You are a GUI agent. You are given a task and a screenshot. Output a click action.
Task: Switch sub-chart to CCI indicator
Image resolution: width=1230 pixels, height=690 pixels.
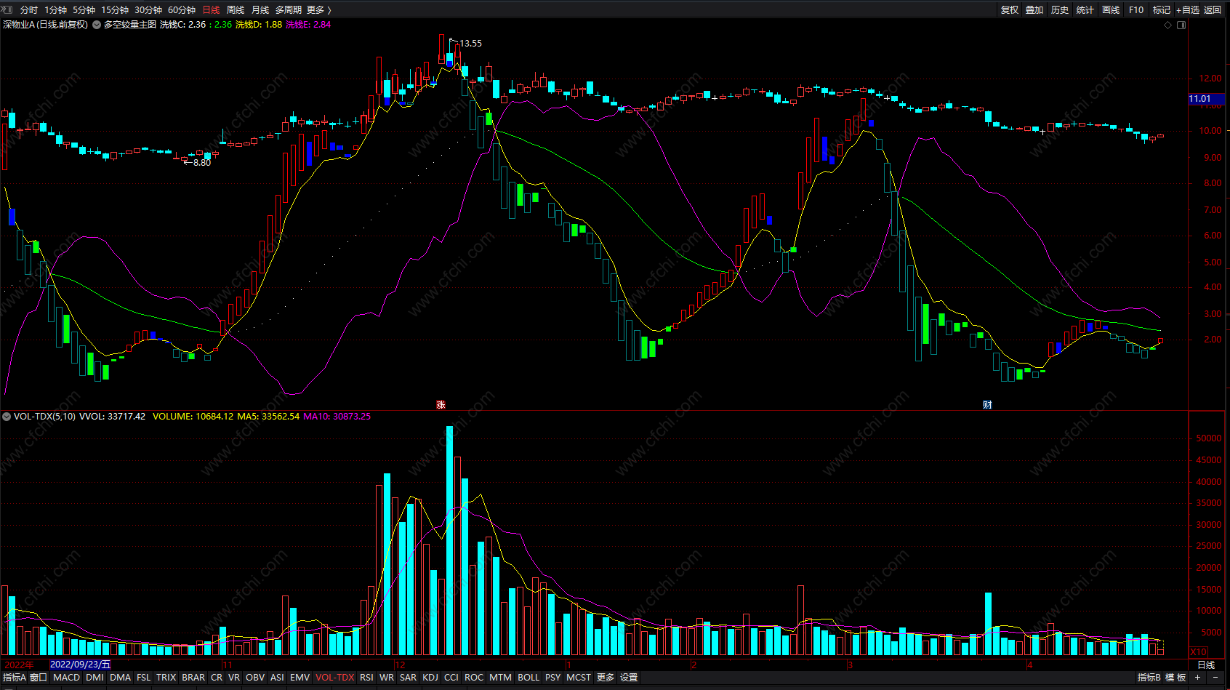[451, 678]
